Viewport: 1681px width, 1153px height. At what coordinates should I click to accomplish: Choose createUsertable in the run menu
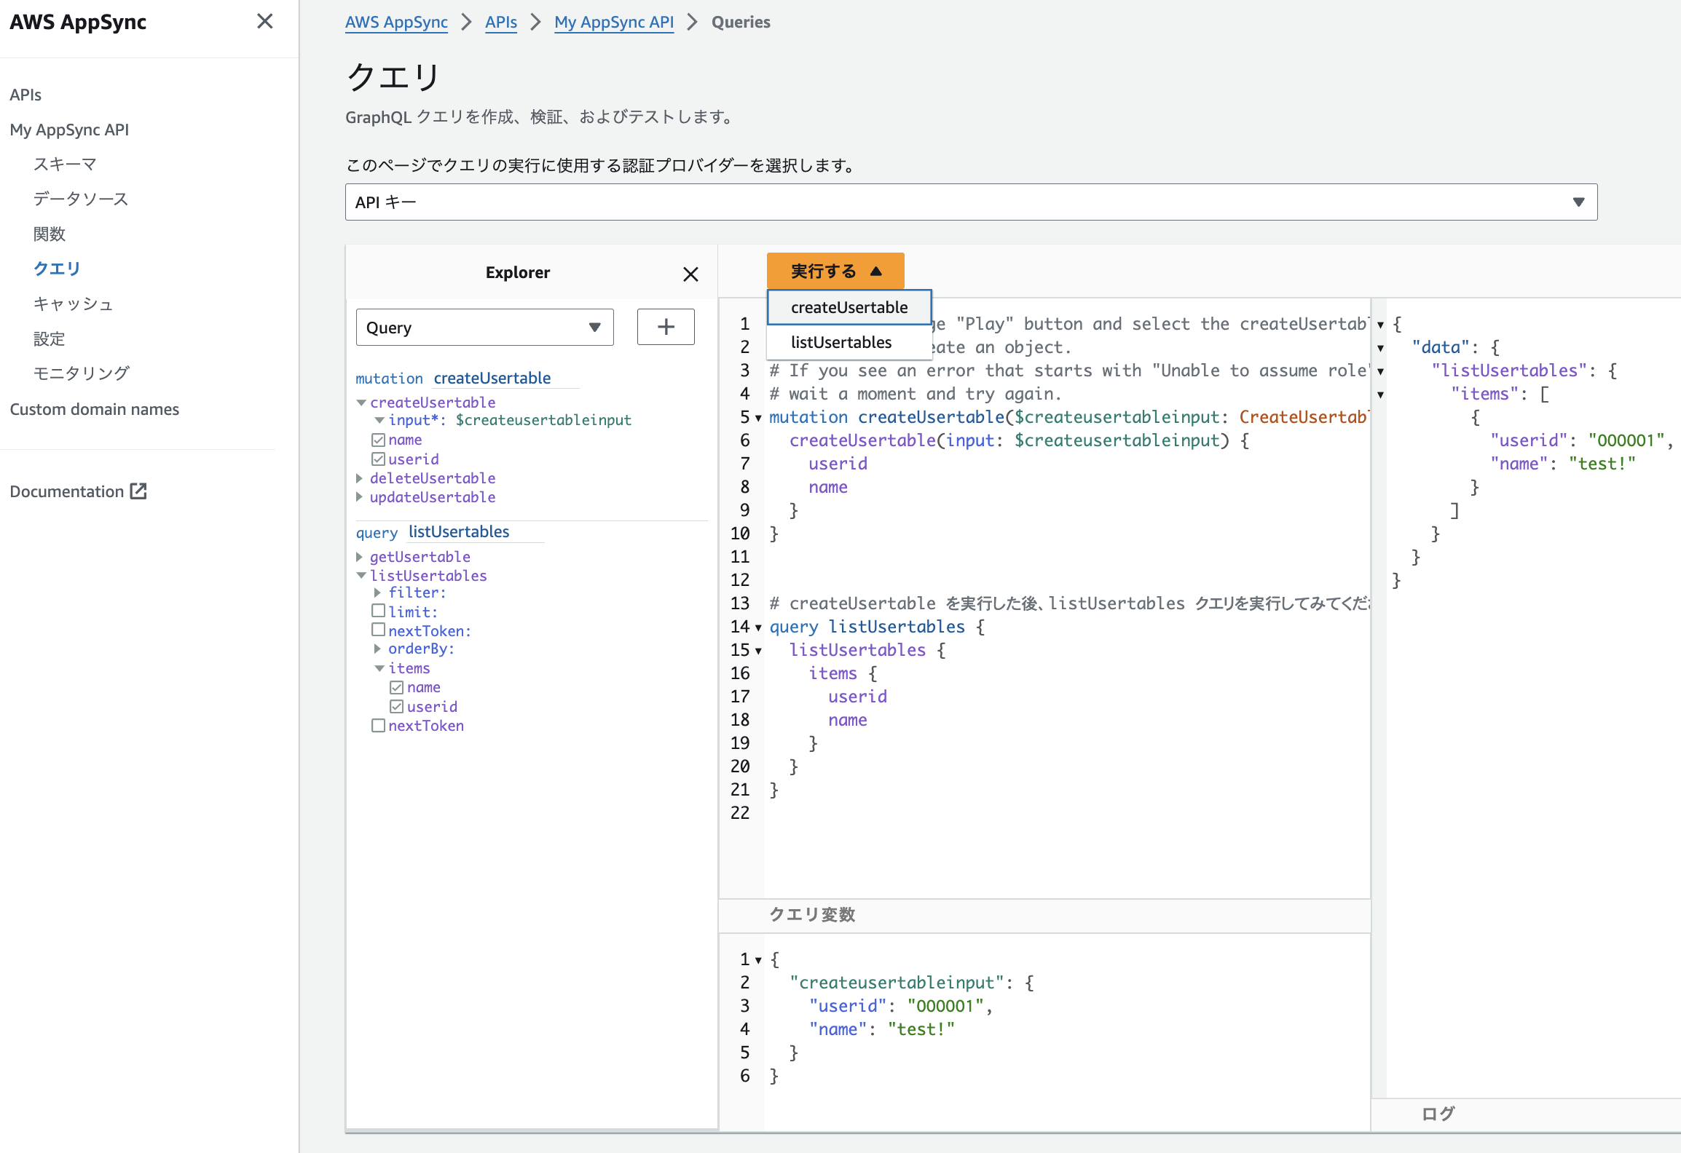[x=849, y=307]
